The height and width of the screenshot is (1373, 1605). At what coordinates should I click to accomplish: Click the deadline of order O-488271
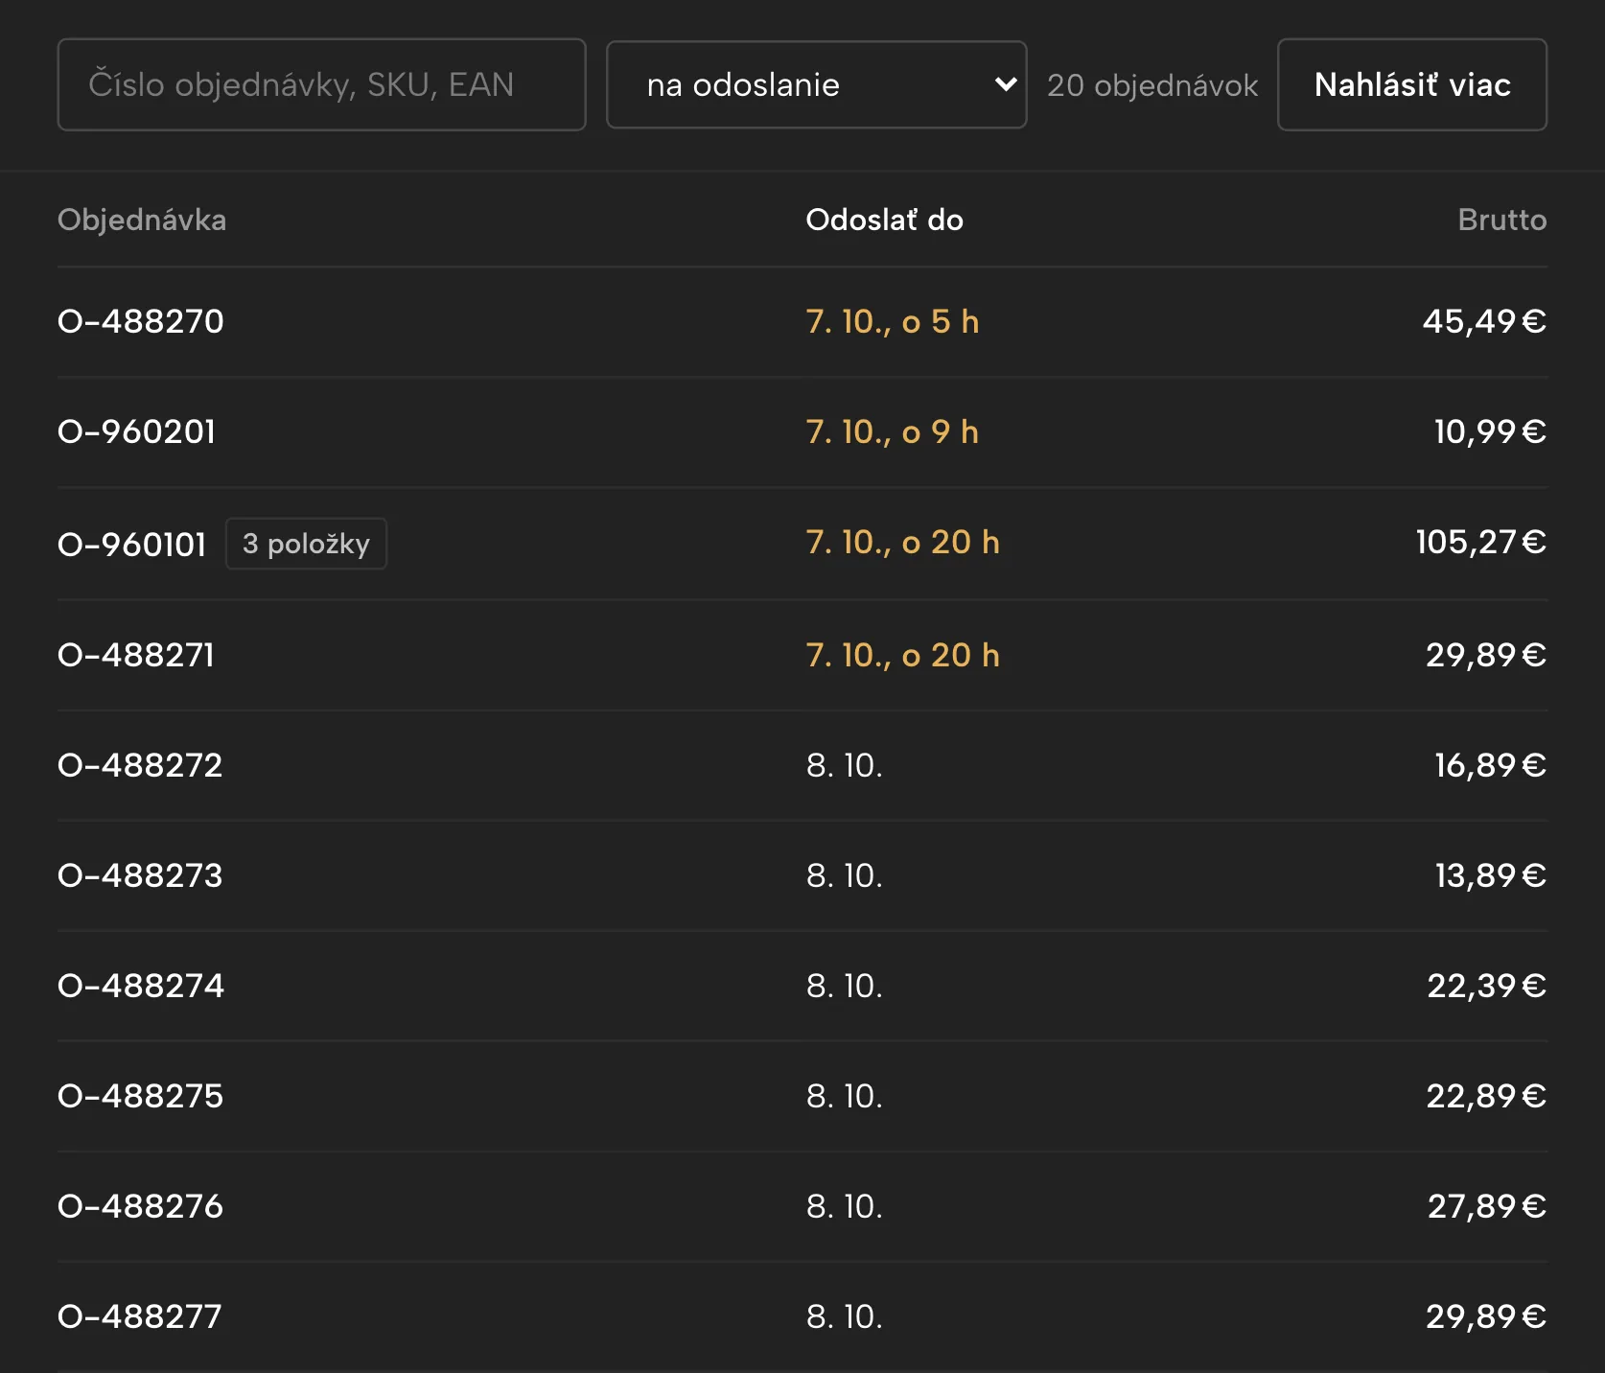click(903, 655)
